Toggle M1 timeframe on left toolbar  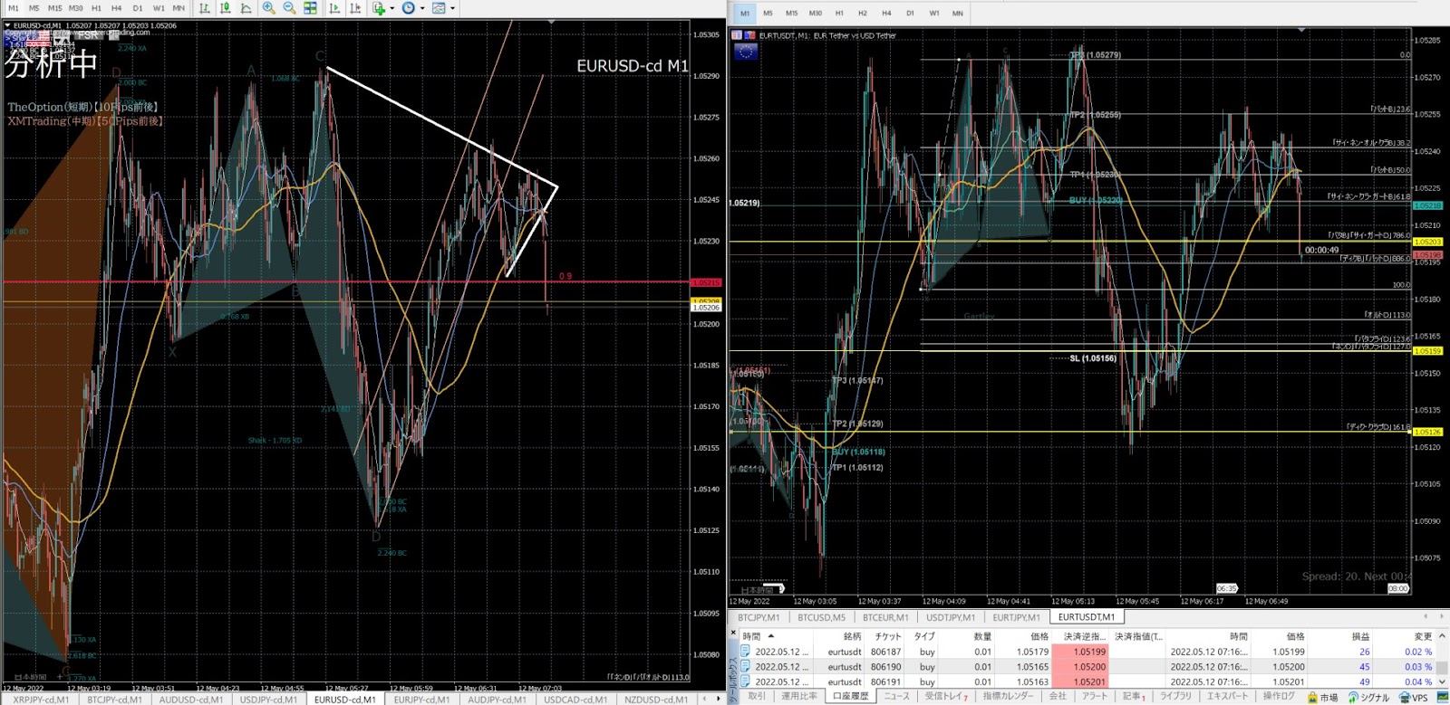[x=14, y=8]
